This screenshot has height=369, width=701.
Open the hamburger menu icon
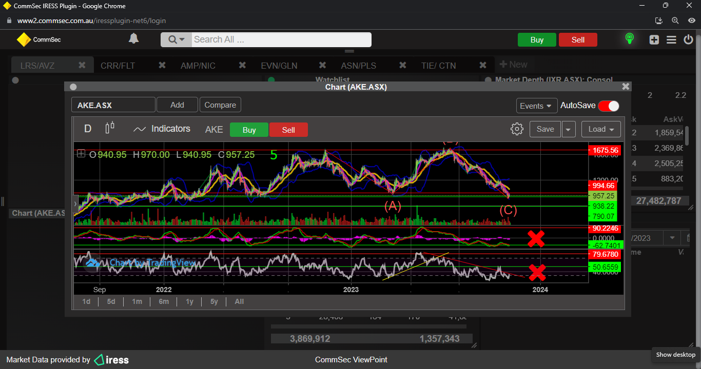click(x=671, y=39)
